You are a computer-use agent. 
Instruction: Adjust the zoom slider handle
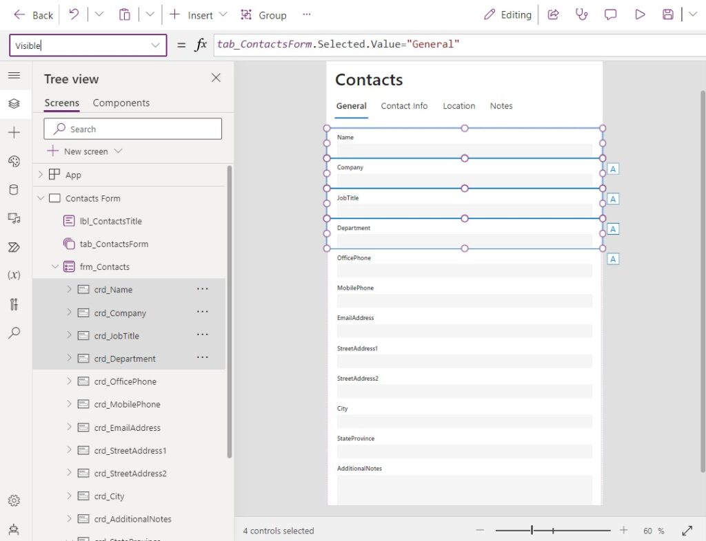click(532, 531)
